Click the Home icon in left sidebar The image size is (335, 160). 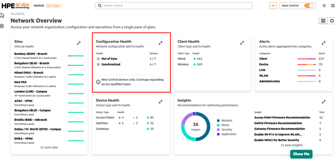(x=2, y=16)
